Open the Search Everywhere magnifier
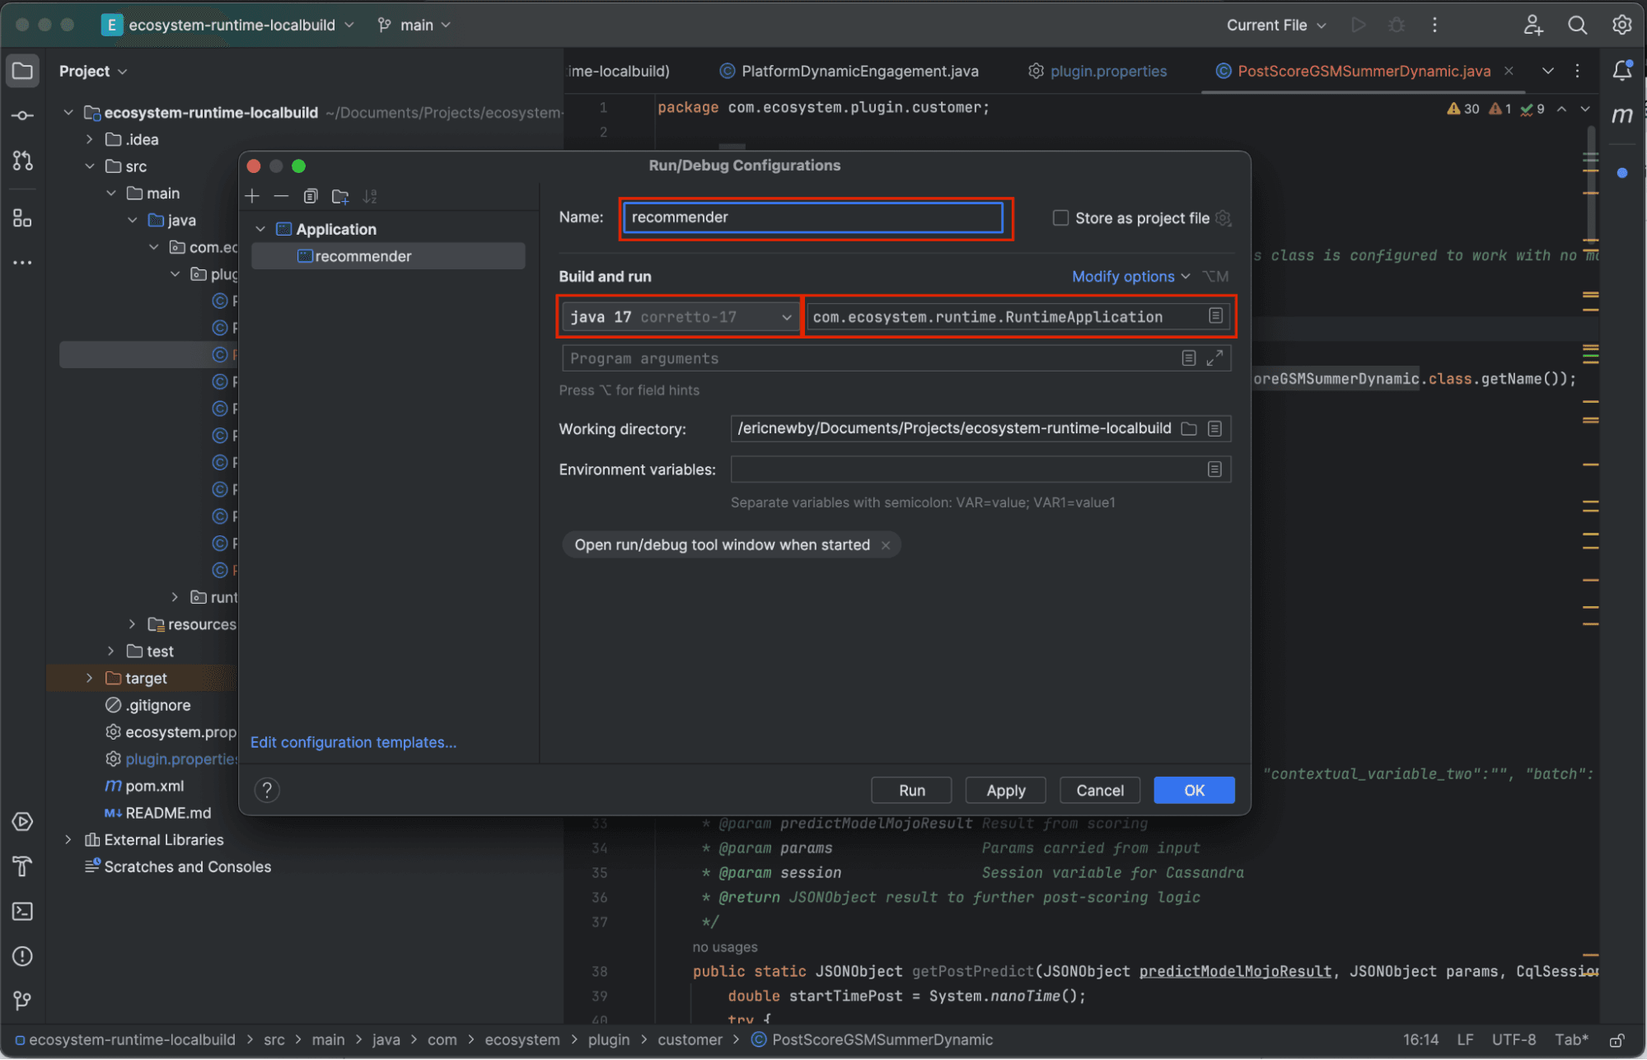This screenshot has height=1060, width=1647. (x=1577, y=25)
